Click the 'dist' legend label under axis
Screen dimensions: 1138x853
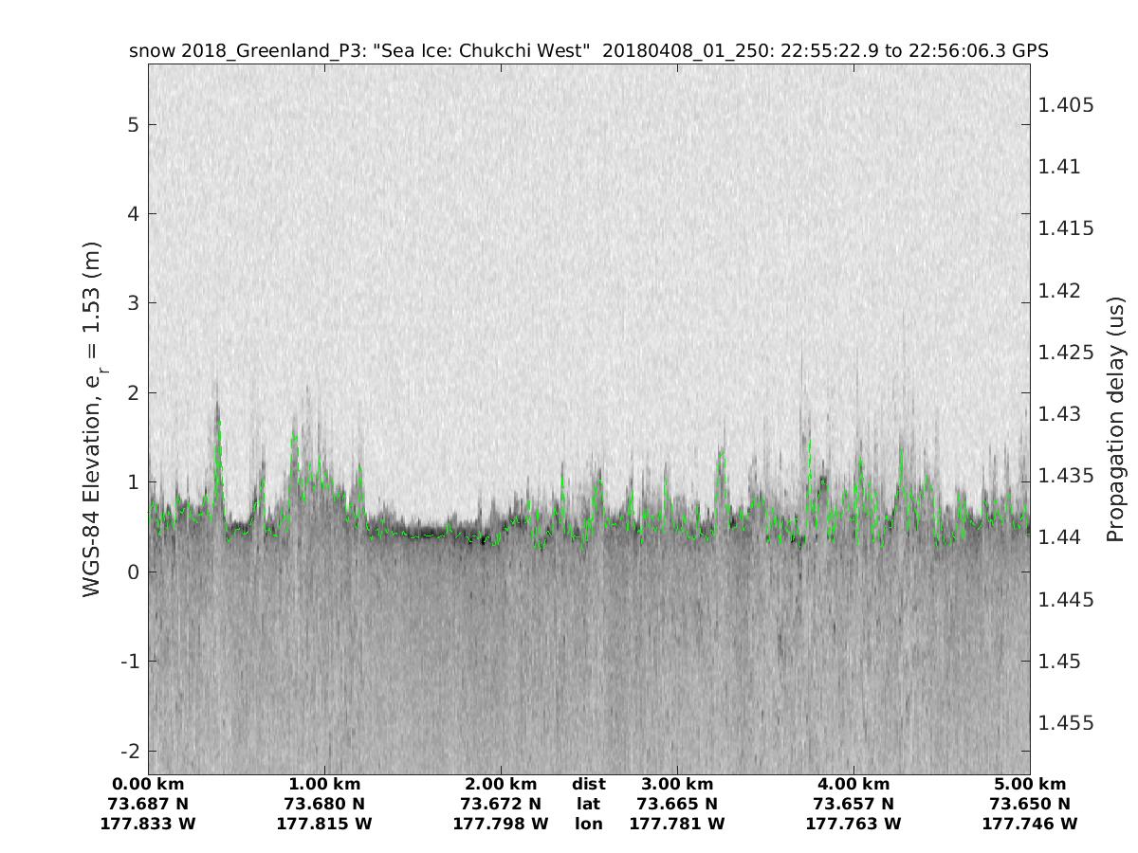click(x=588, y=785)
